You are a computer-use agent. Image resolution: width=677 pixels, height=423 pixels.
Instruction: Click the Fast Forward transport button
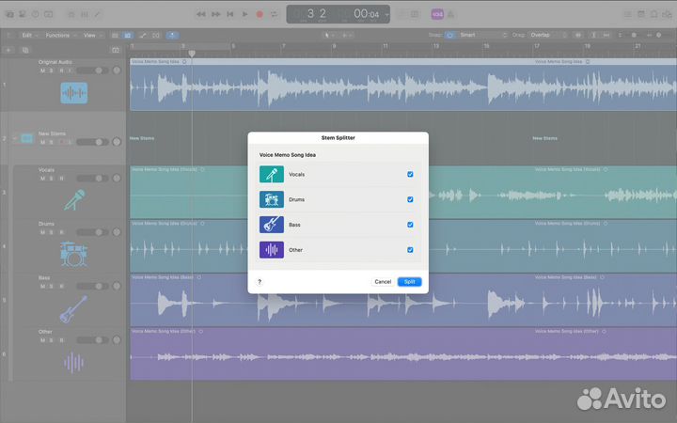215,14
